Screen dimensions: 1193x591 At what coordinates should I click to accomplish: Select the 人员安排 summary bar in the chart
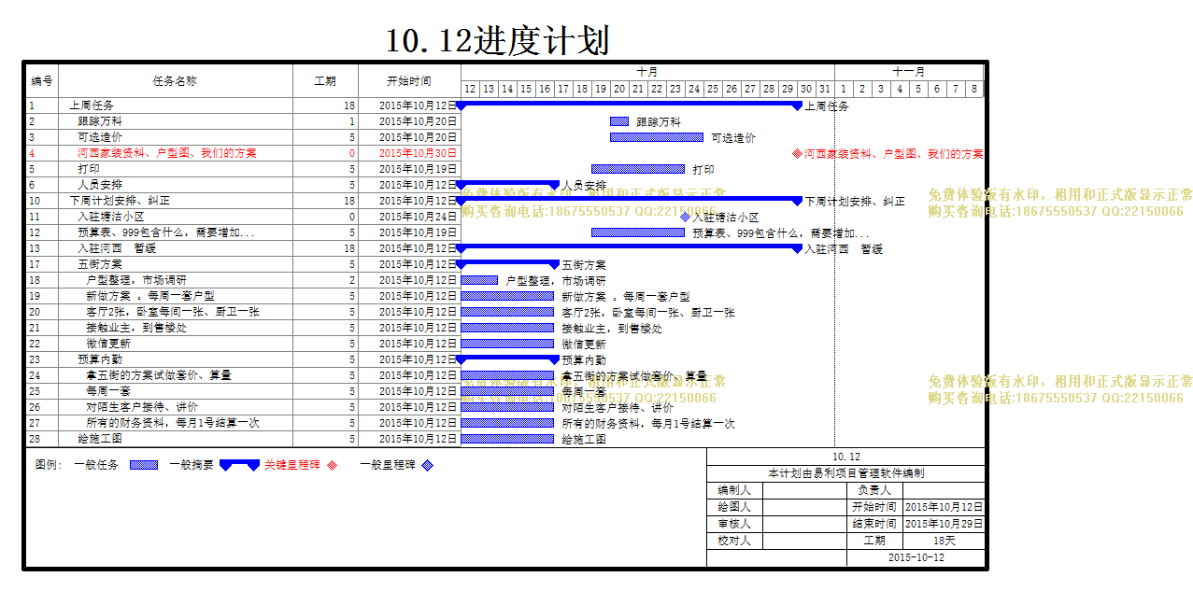click(507, 185)
